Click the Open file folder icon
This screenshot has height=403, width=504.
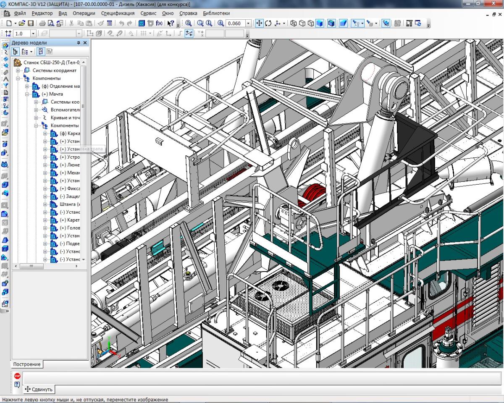[22, 24]
